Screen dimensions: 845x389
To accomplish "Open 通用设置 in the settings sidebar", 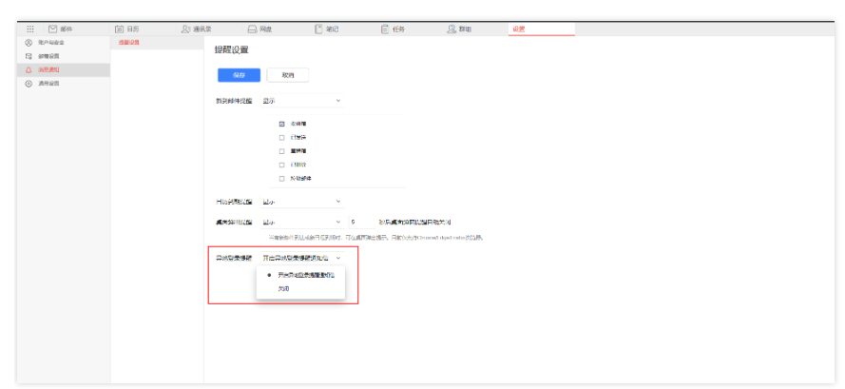I will click(63, 84).
